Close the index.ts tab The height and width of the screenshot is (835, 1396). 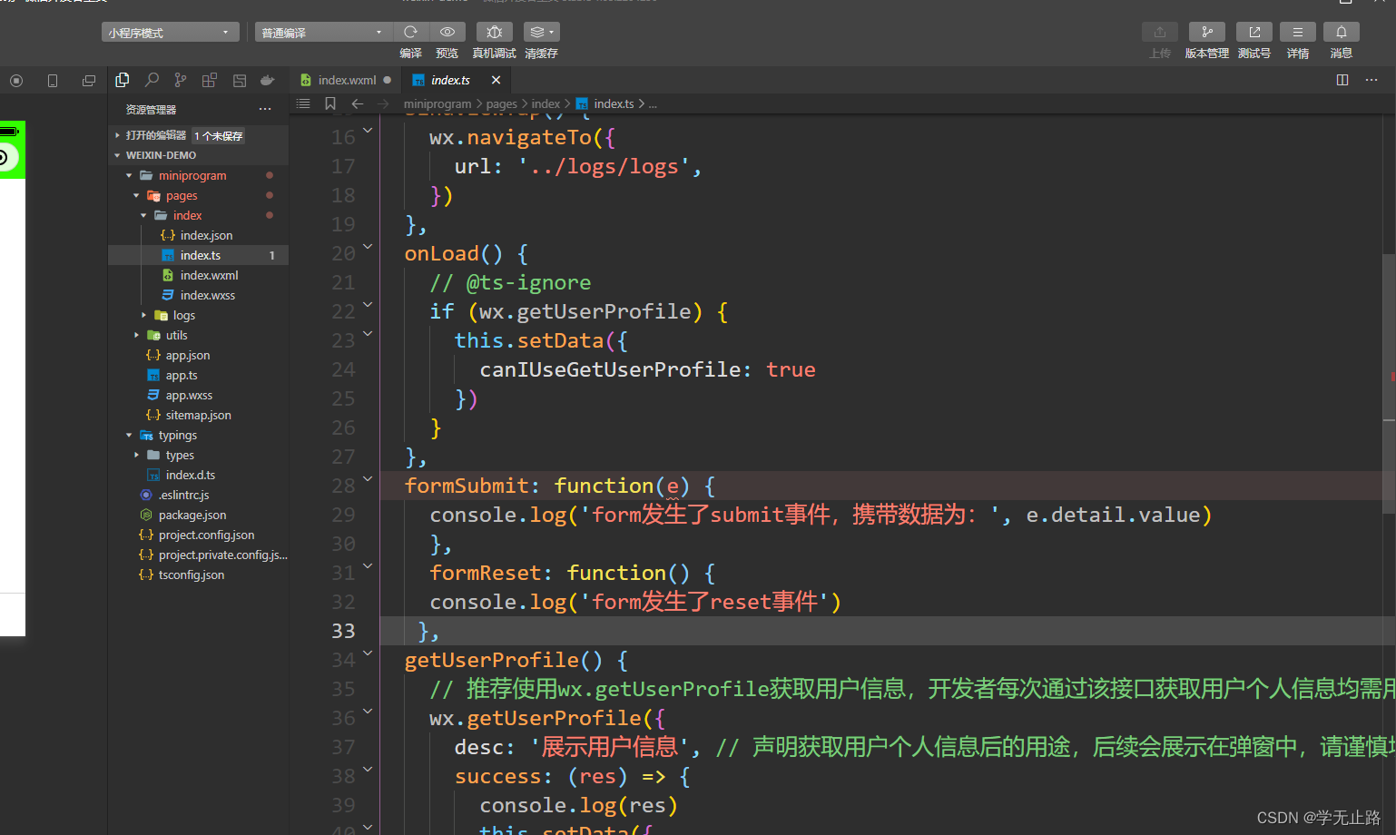[496, 80]
